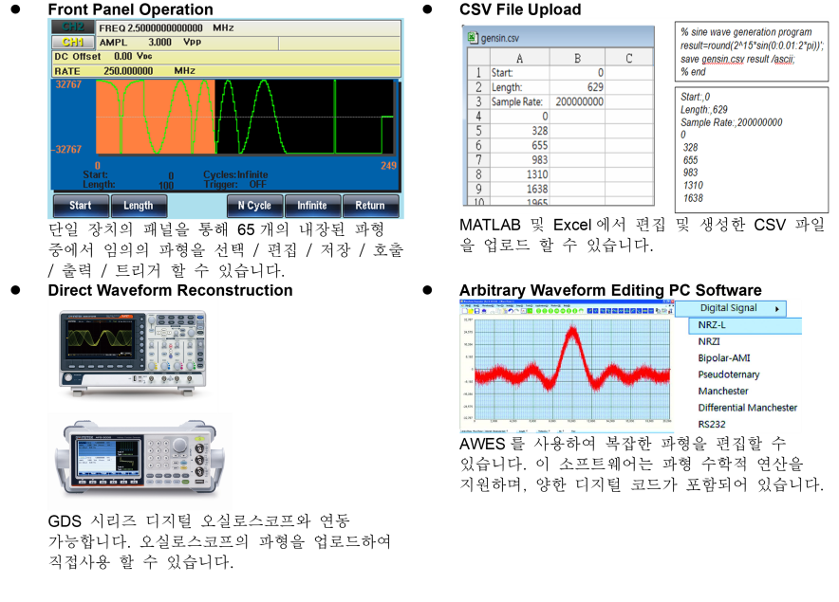Viewport: 839px width, 602px height.
Task: Toggle the Infinite cycles softkey
Action: click(312, 206)
